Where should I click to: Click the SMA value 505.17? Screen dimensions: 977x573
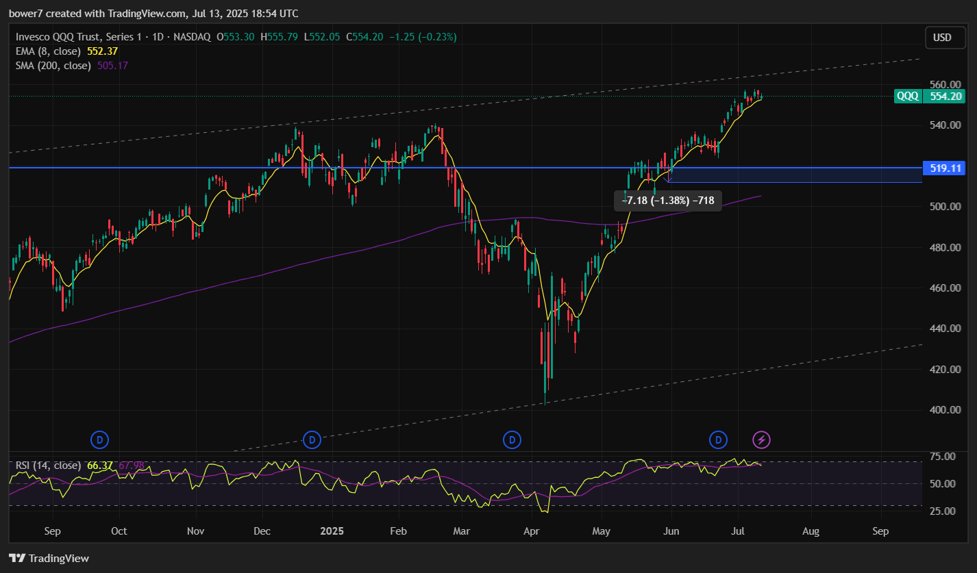point(112,66)
